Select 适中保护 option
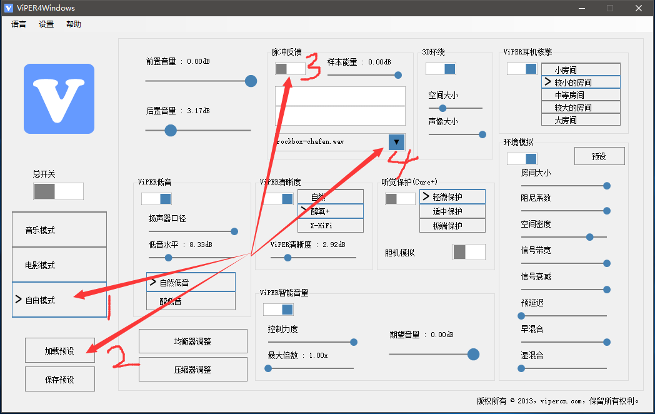The width and height of the screenshot is (655, 414). pyautogui.click(x=452, y=211)
